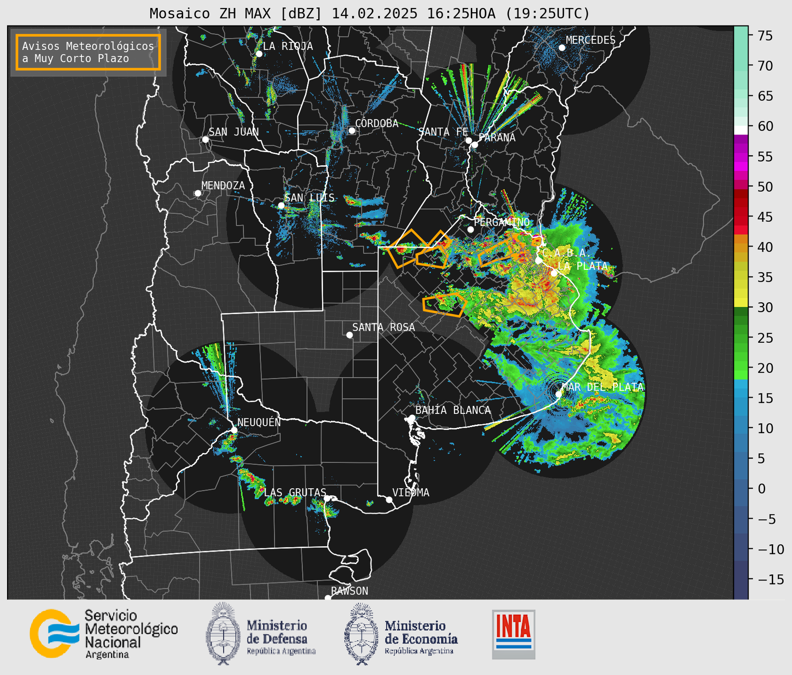The image size is (792, 675).
Task: Click the Servicio Meteorológico Nacional logo
Action: [104, 634]
